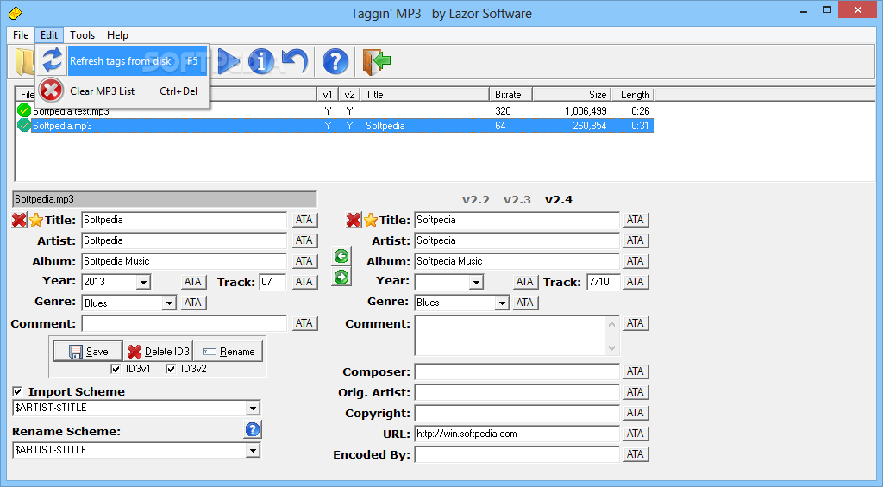Click the Title column header
The height and width of the screenshot is (487, 883).
[x=425, y=95]
